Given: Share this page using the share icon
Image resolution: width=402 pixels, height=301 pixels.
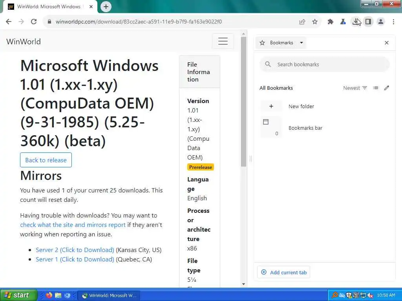Looking at the screenshot, I should click(x=302, y=22).
